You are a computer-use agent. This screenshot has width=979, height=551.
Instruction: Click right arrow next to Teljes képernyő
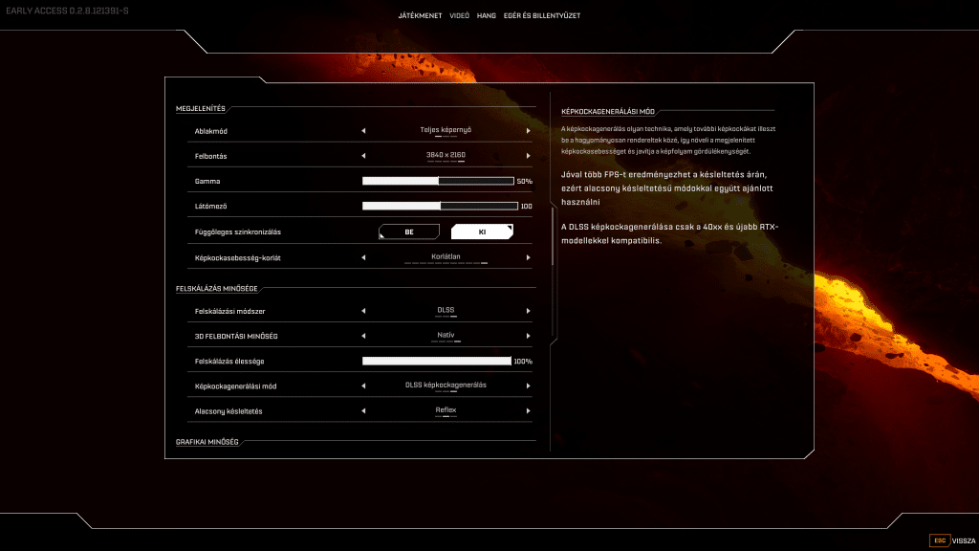[528, 131]
